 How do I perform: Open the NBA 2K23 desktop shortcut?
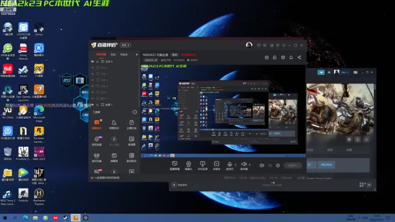(x=39, y=153)
